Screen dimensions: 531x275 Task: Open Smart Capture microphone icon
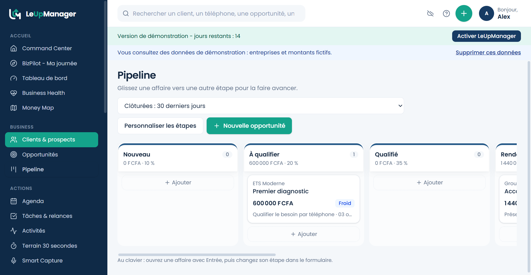pyautogui.click(x=14, y=260)
